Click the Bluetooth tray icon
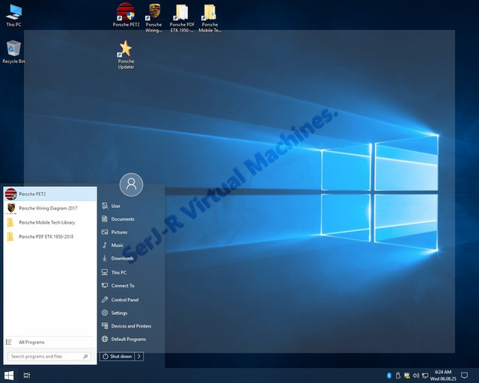 point(389,376)
